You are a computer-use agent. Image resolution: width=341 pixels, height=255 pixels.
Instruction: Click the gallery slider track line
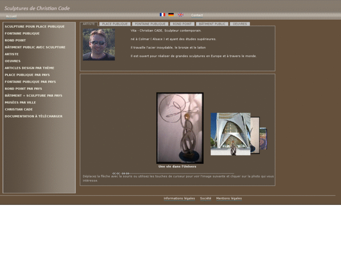tap(182, 174)
